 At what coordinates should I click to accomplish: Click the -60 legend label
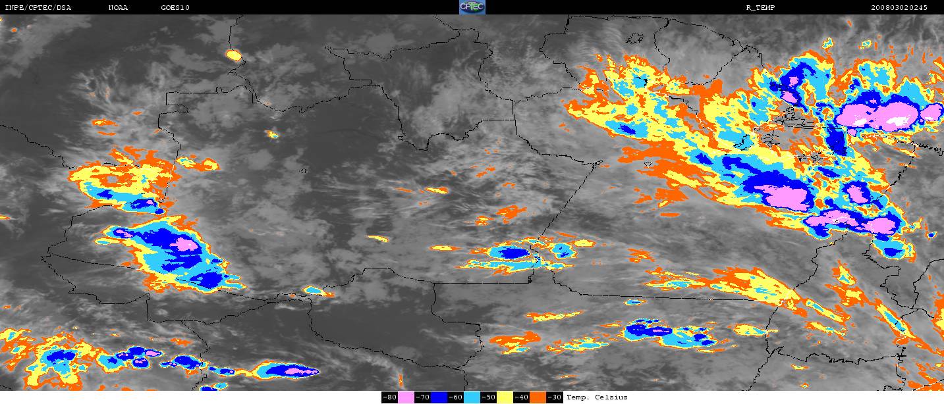click(x=455, y=397)
